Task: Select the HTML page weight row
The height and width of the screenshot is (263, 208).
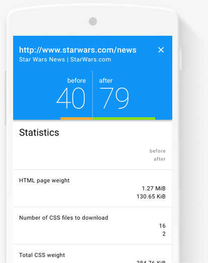Action: pos(93,188)
